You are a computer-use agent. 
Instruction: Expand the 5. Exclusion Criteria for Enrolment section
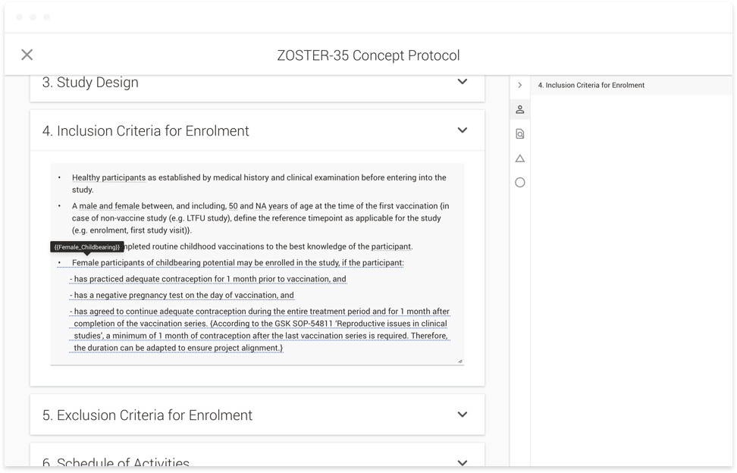pyautogui.click(x=463, y=415)
